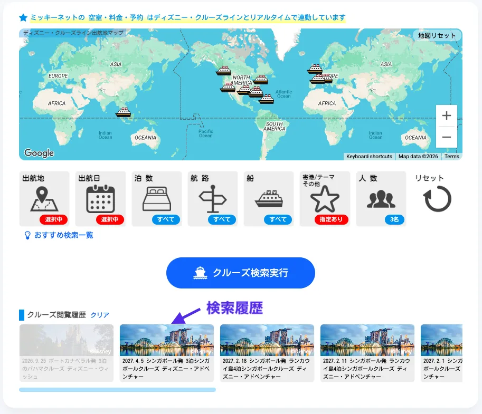Click ship marker in northwest North America
The image size is (482, 414).
pos(223,71)
